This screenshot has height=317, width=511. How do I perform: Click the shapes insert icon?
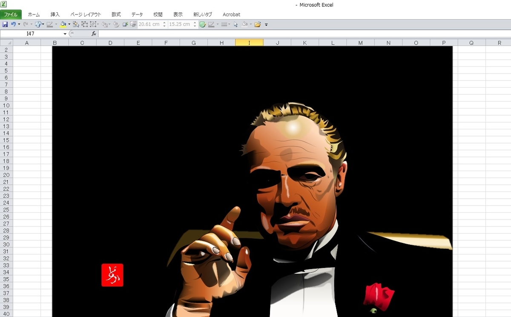(38, 24)
